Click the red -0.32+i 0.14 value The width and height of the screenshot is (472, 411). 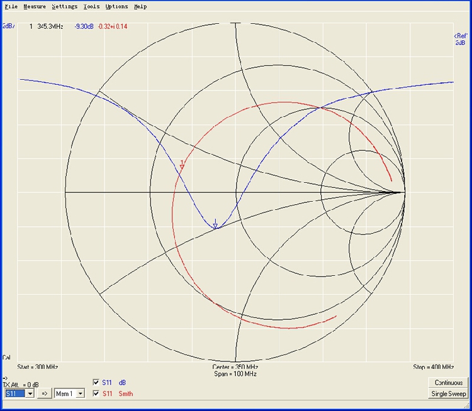click(x=112, y=26)
